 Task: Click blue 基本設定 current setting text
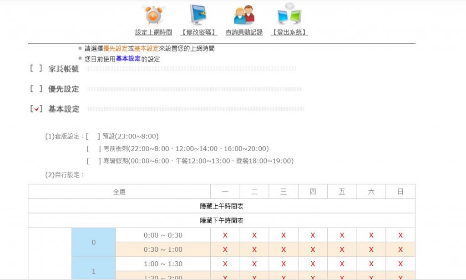point(128,59)
